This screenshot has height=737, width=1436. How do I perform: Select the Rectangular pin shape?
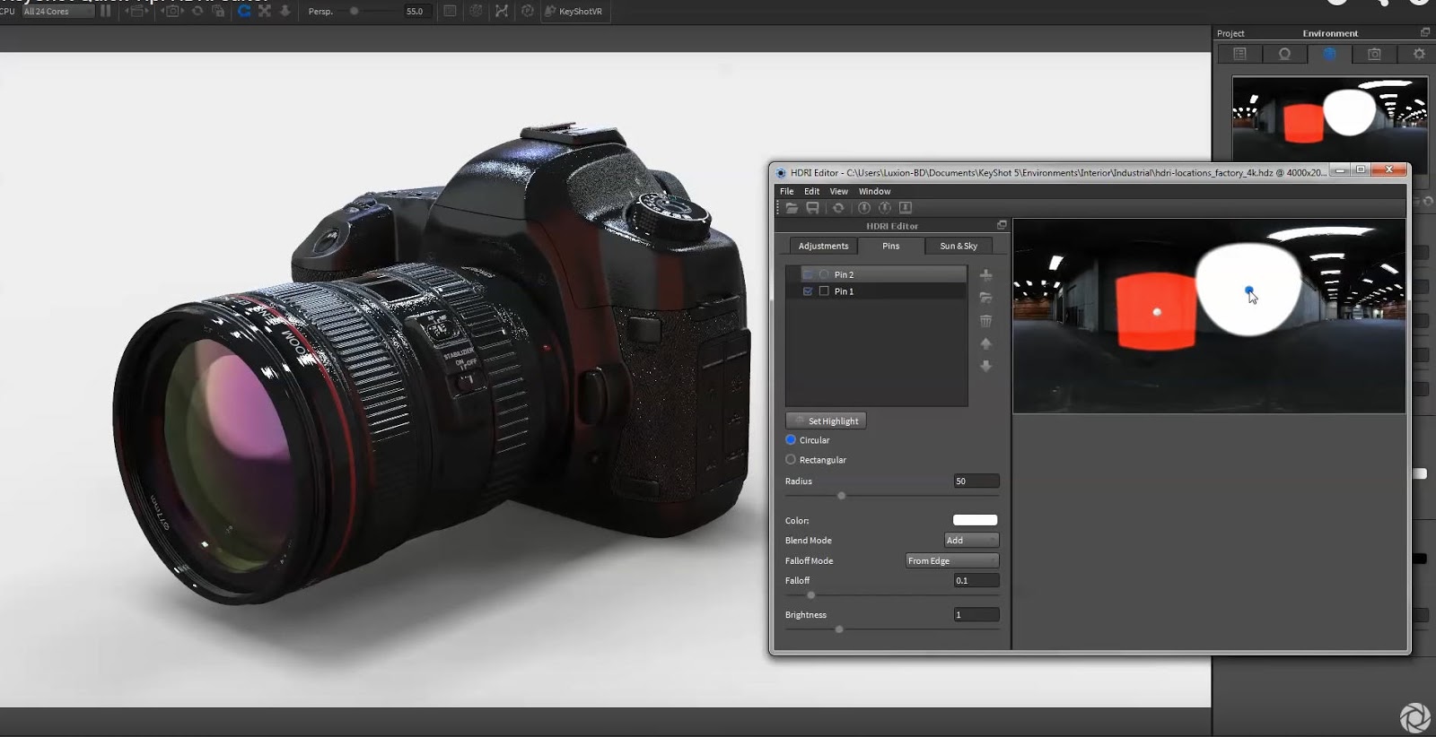tap(791, 460)
